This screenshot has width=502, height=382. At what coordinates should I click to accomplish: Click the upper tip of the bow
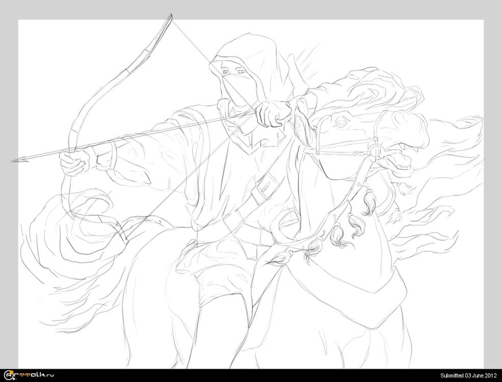pos(171,16)
